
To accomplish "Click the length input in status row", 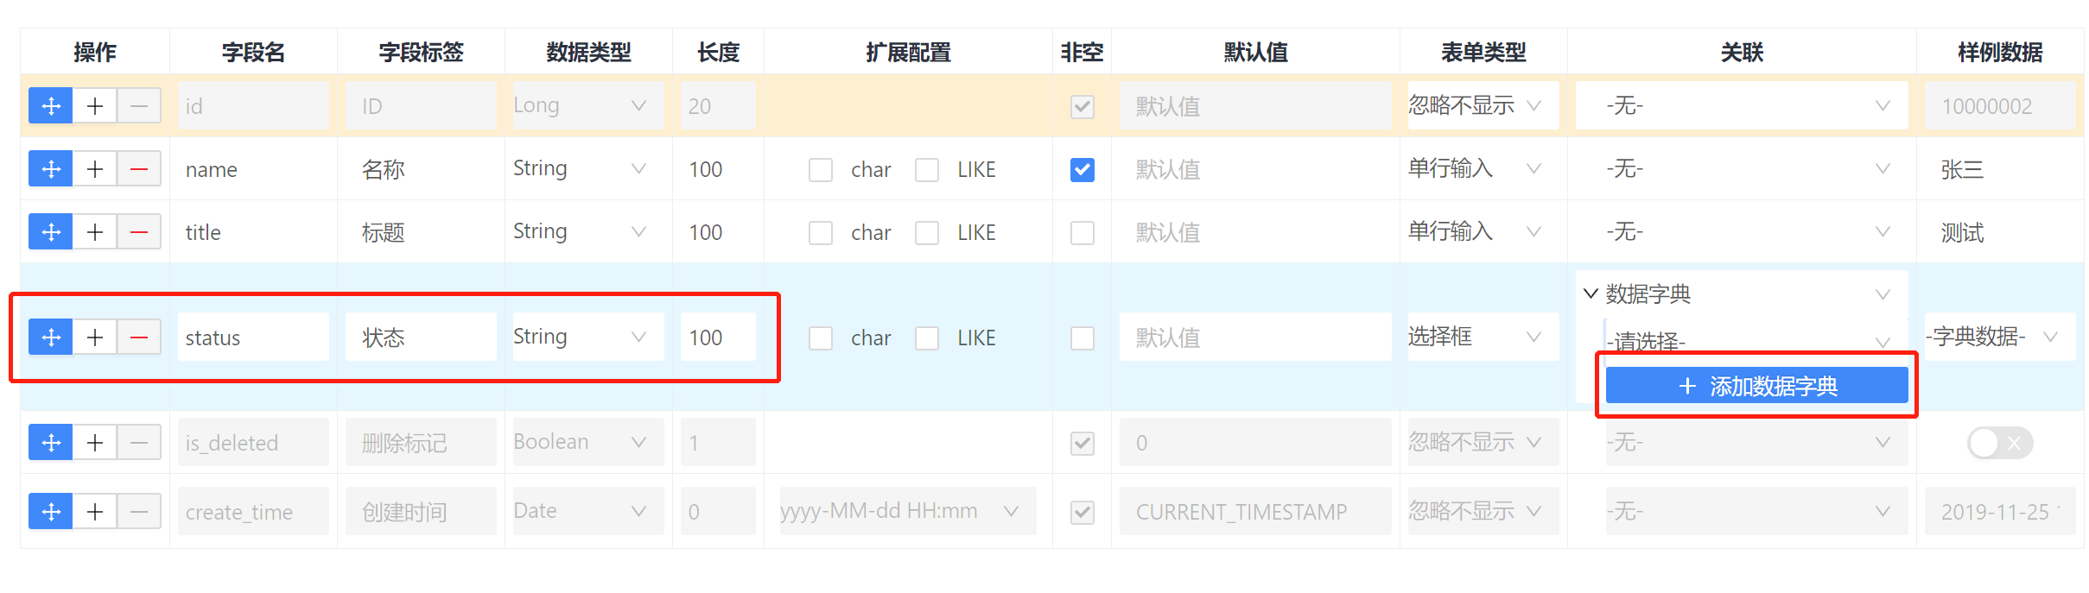I will click(718, 338).
